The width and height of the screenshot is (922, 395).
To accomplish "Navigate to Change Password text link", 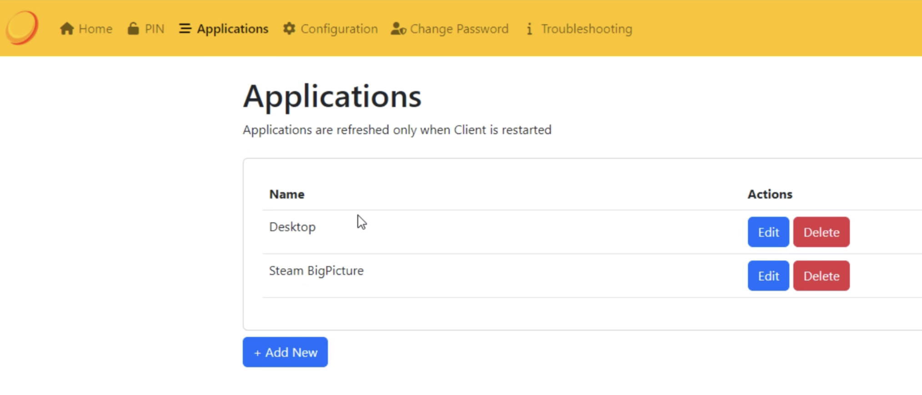I will (459, 29).
